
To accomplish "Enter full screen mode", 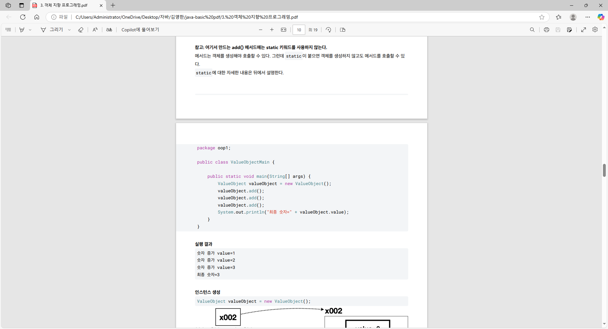I will tap(584, 30).
